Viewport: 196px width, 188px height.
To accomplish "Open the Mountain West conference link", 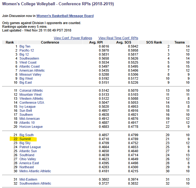I will (30, 94).
